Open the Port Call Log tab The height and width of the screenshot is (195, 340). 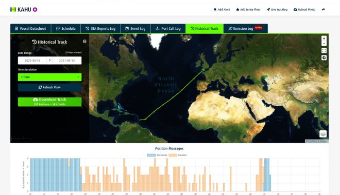coord(168,29)
